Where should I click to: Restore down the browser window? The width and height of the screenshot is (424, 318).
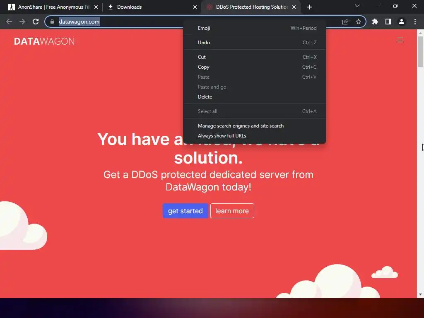(x=395, y=6)
